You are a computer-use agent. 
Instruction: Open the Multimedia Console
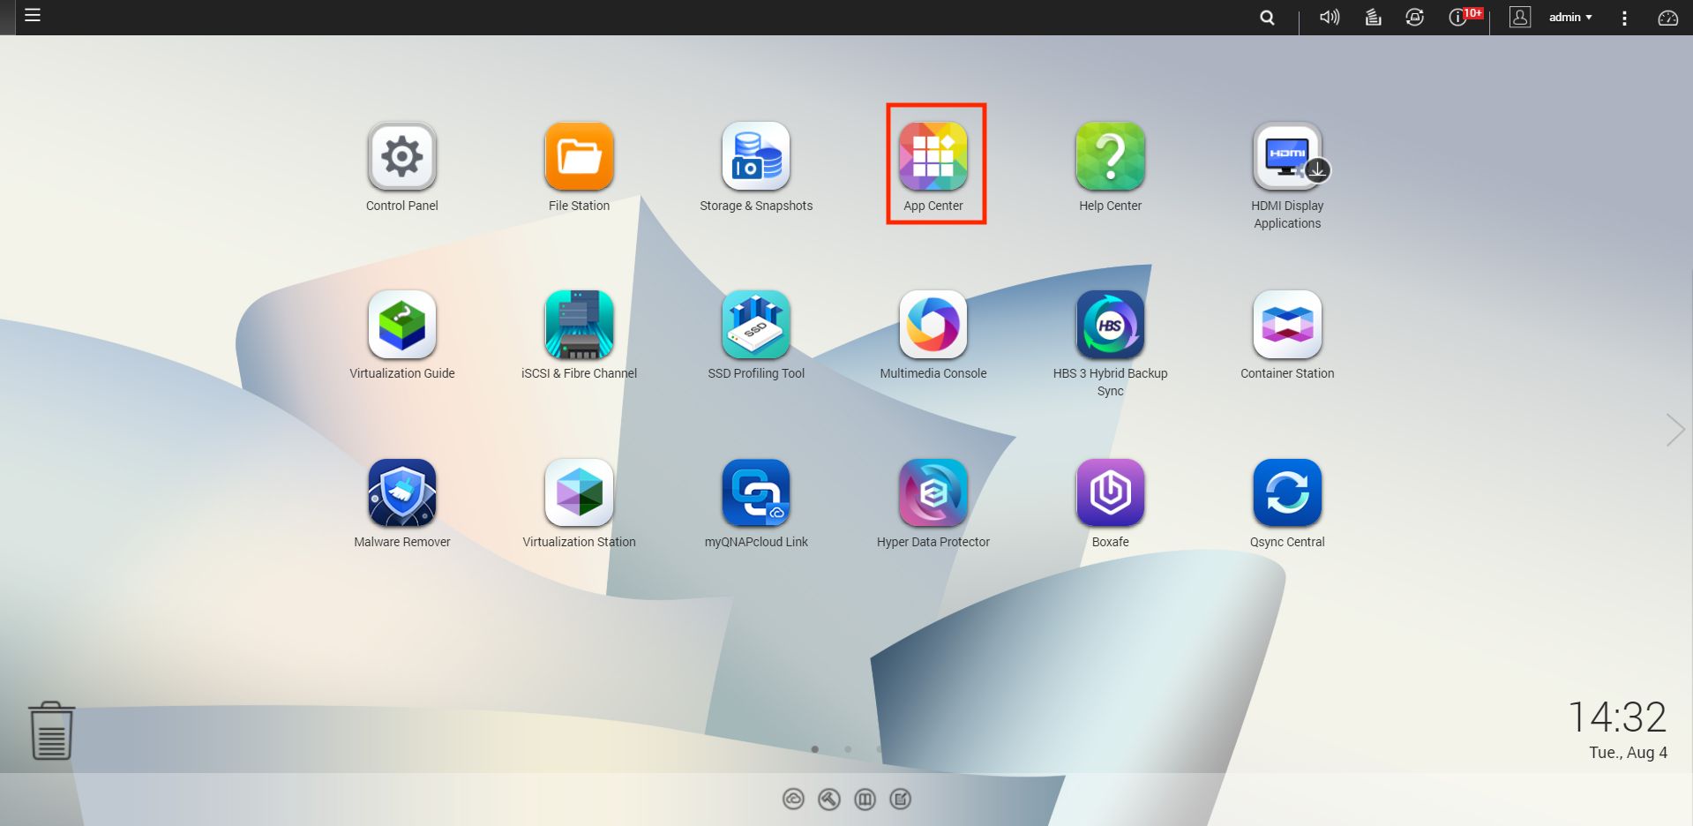click(933, 325)
